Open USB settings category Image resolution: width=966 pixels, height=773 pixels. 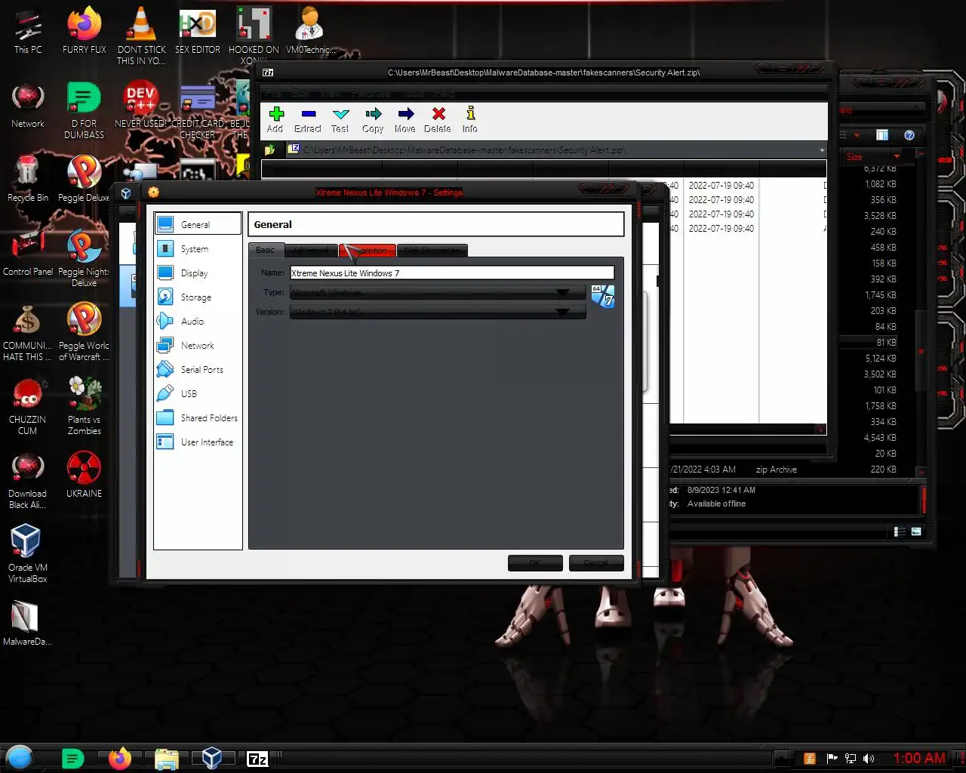tap(198, 394)
